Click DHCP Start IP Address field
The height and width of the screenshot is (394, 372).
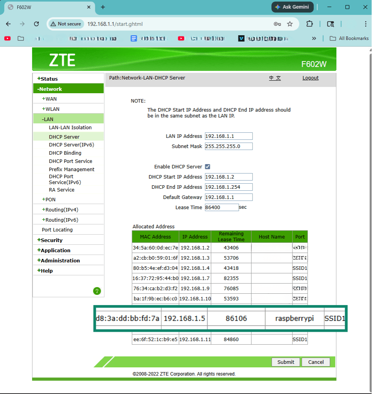229,177
